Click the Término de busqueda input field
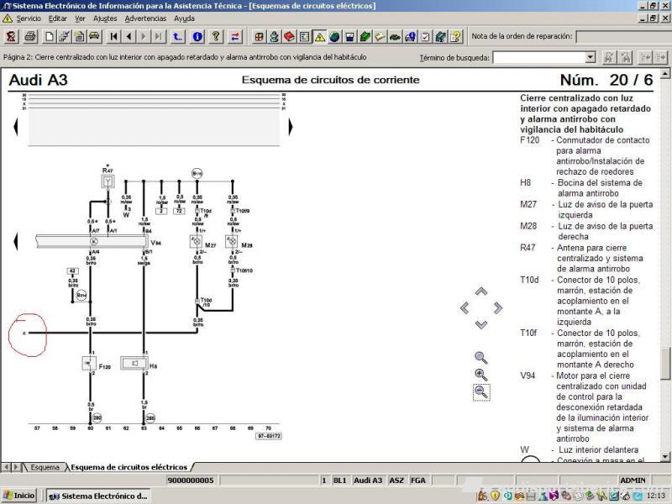Screen dimensions: 672x504 pyautogui.click(x=539, y=57)
